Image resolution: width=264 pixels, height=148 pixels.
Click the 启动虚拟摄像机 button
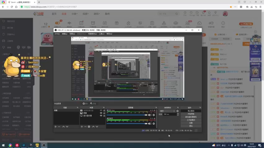click(x=191, y=117)
